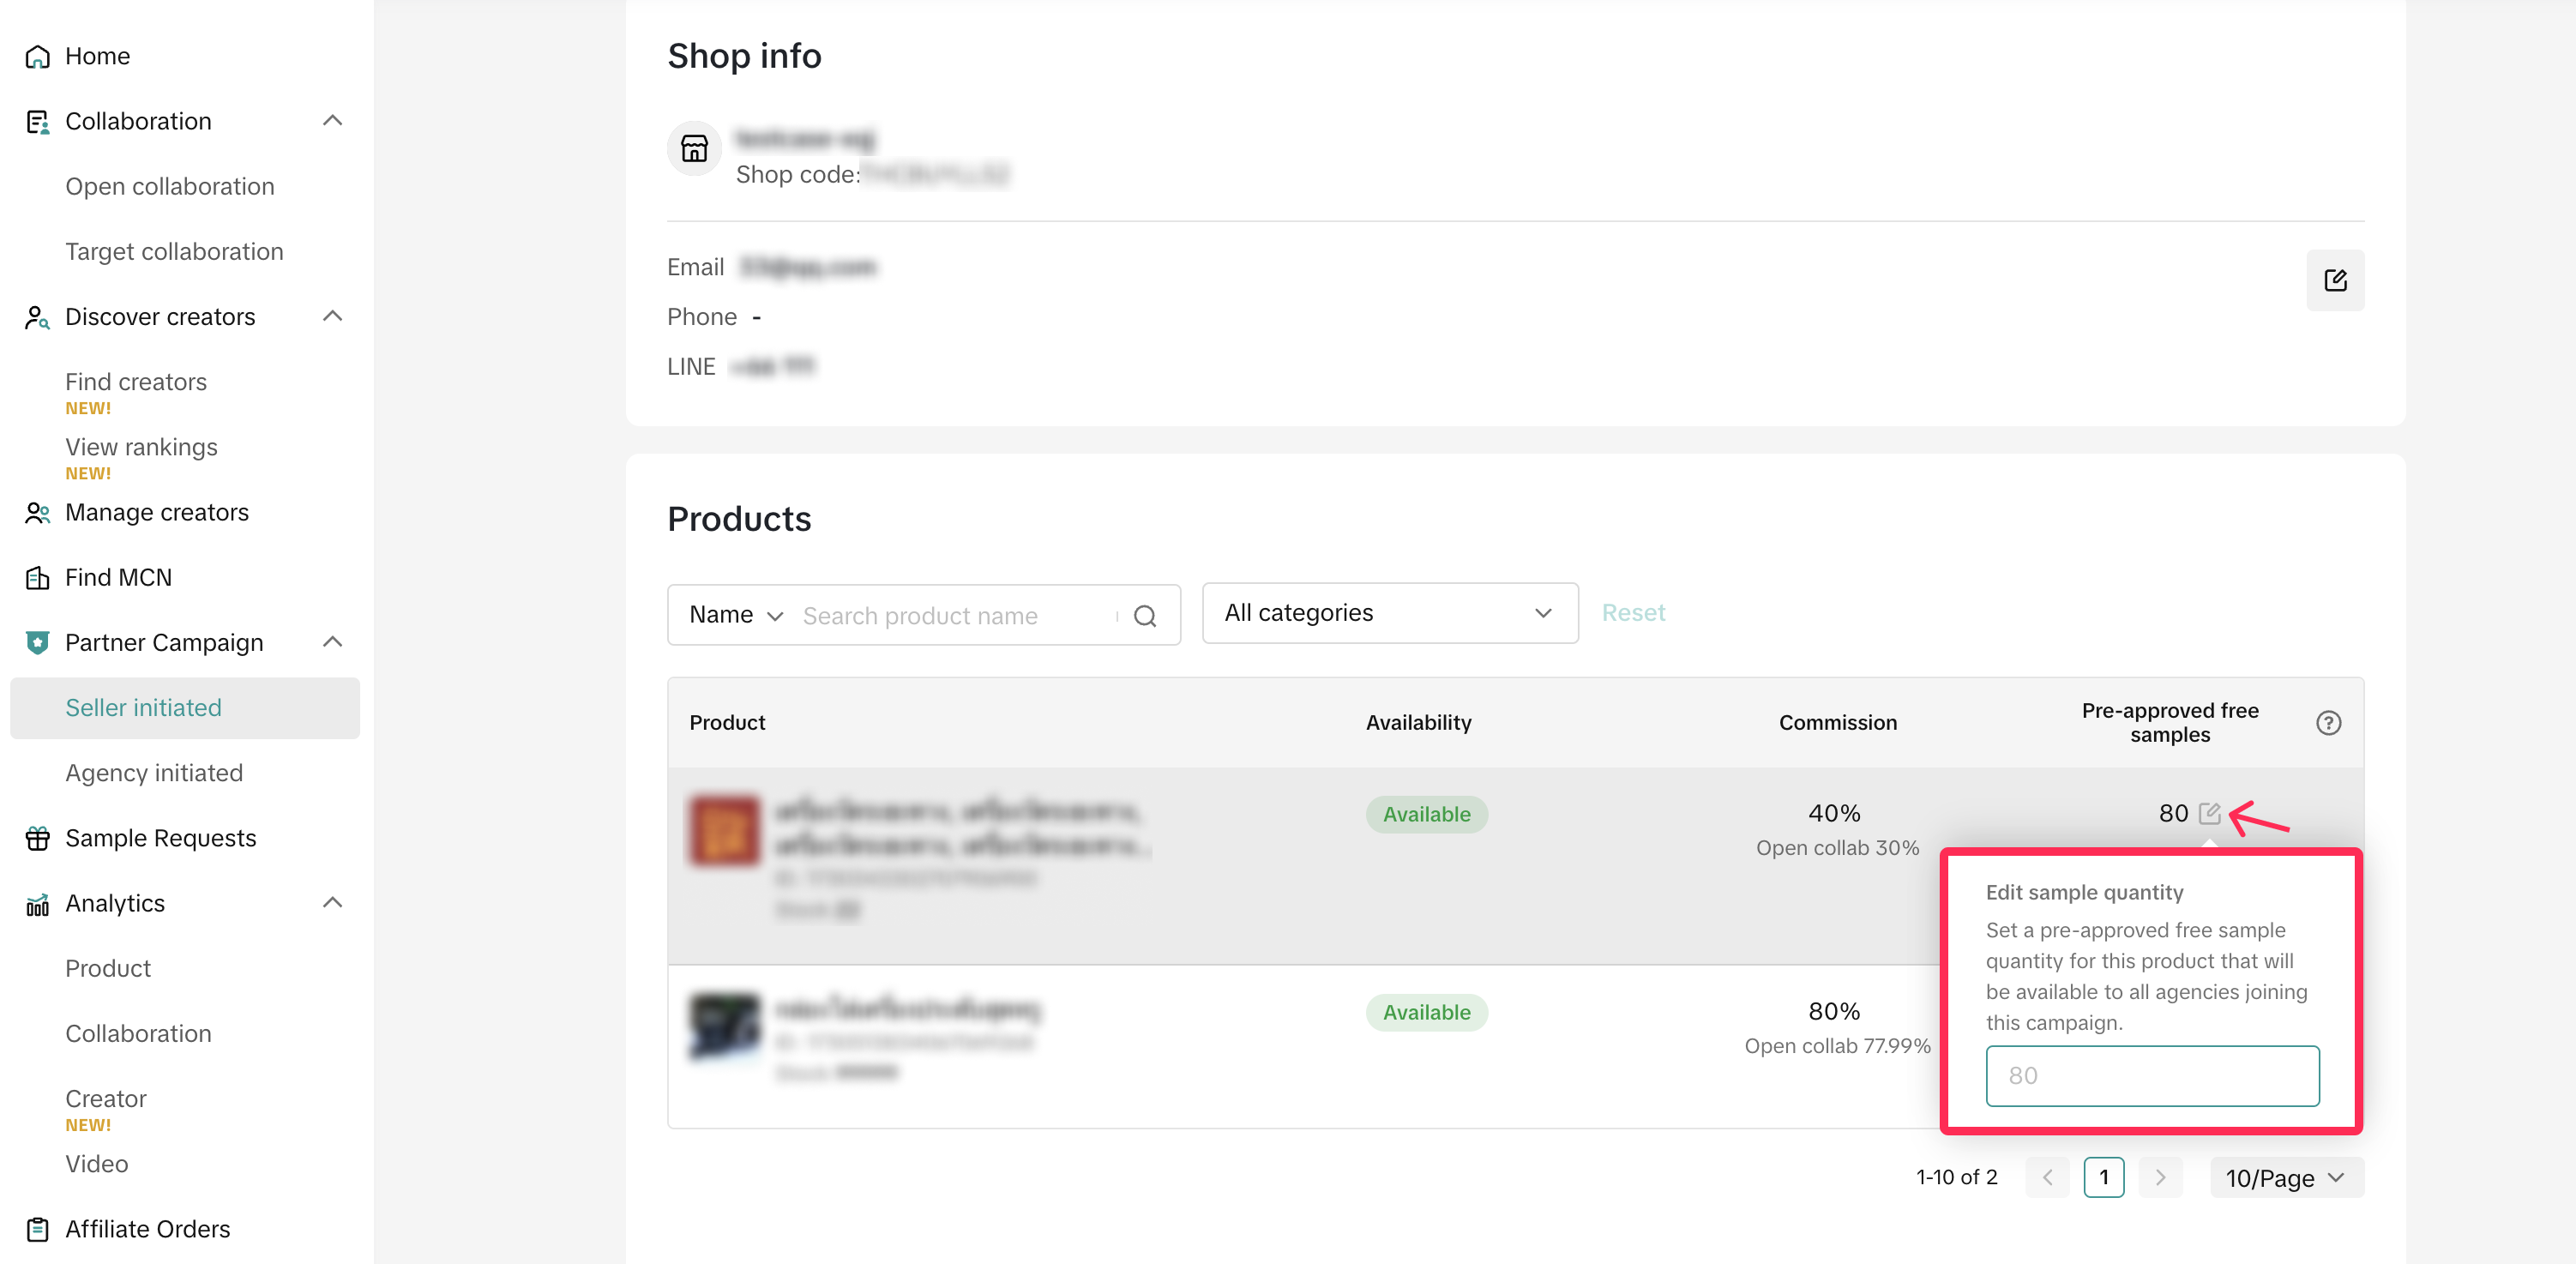Reset the product filters
The width and height of the screenshot is (2576, 1264).
(x=1633, y=613)
